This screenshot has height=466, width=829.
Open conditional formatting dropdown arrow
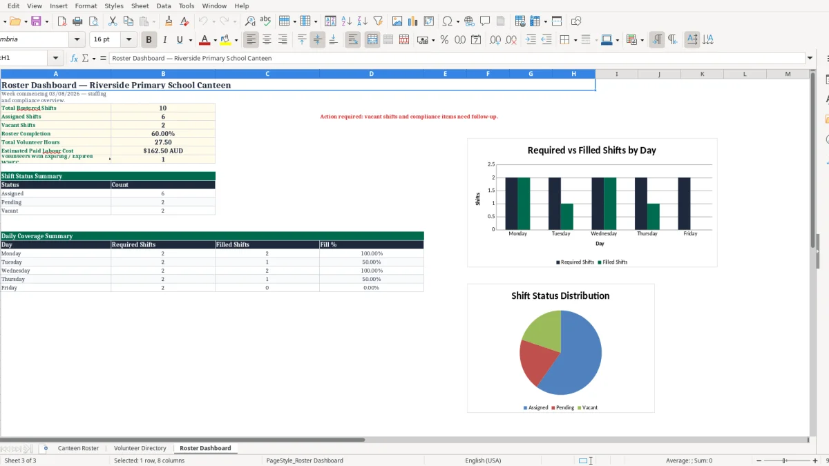point(642,40)
